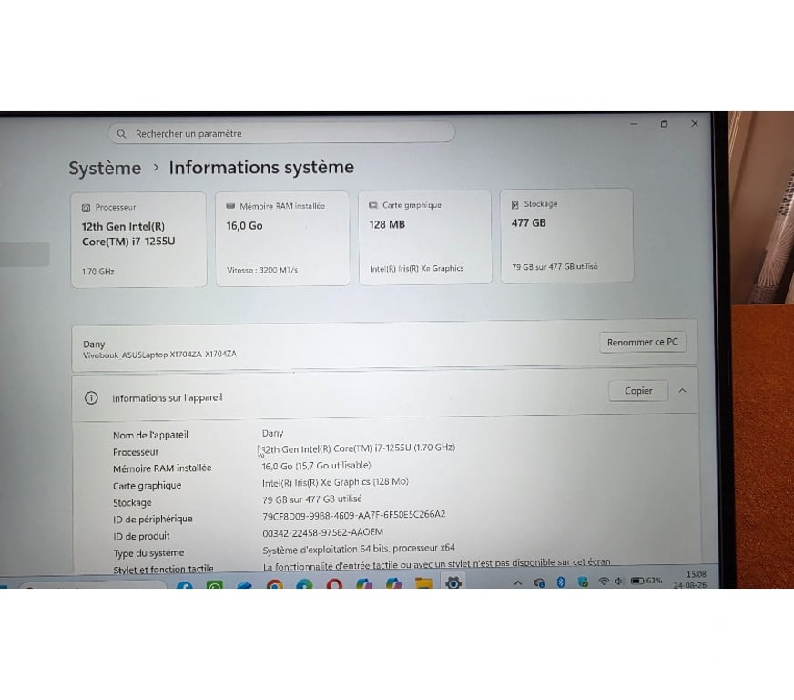
Task: Open the Processeur card
Action: point(138,240)
